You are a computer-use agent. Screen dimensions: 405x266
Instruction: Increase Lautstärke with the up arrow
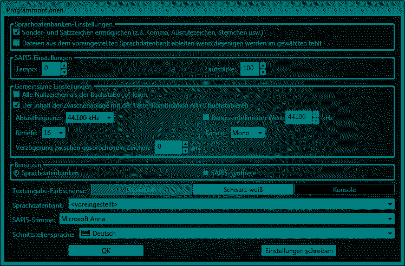pos(263,65)
